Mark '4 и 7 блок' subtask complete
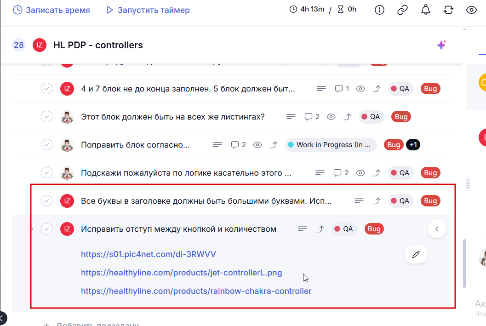 (x=46, y=89)
